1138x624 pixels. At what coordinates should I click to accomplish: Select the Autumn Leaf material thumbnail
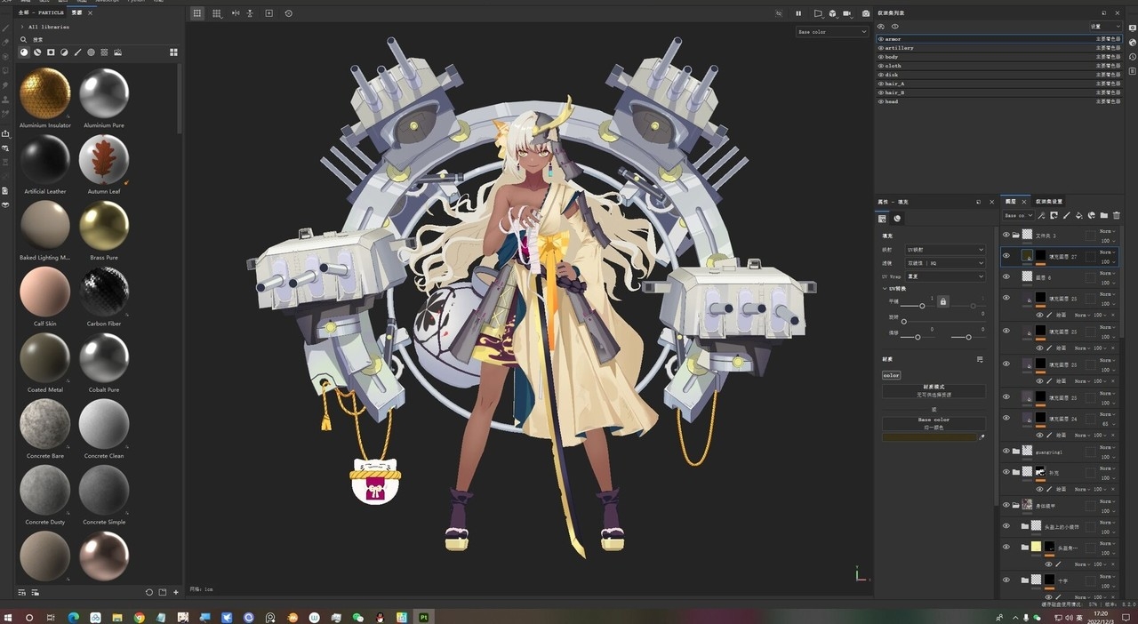point(104,160)
